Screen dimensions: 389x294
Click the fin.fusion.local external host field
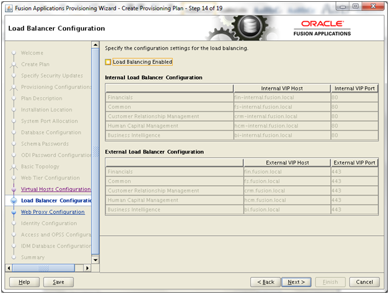[x=287, y=172]
